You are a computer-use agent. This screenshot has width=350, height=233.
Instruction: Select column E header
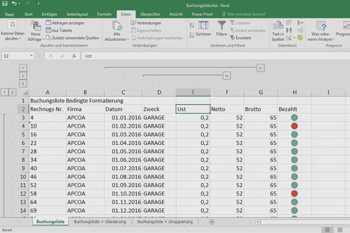pos(193,92)
